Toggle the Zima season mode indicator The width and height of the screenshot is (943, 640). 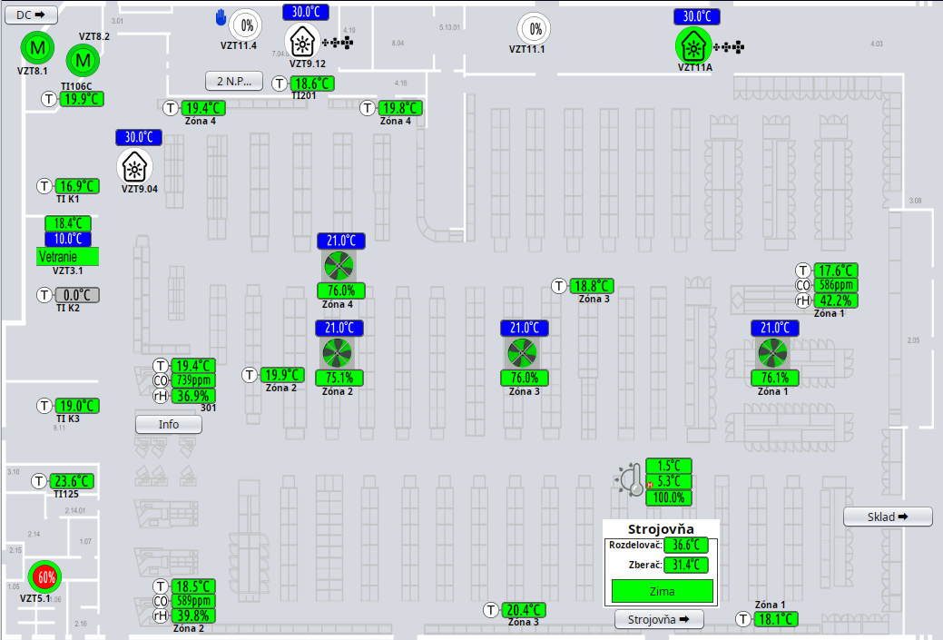661,591
